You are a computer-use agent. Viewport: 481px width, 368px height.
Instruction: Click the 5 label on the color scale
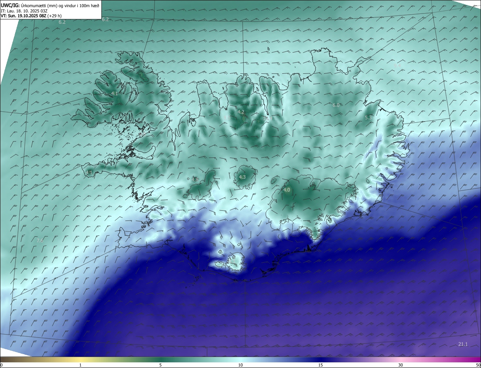point(160,365)
